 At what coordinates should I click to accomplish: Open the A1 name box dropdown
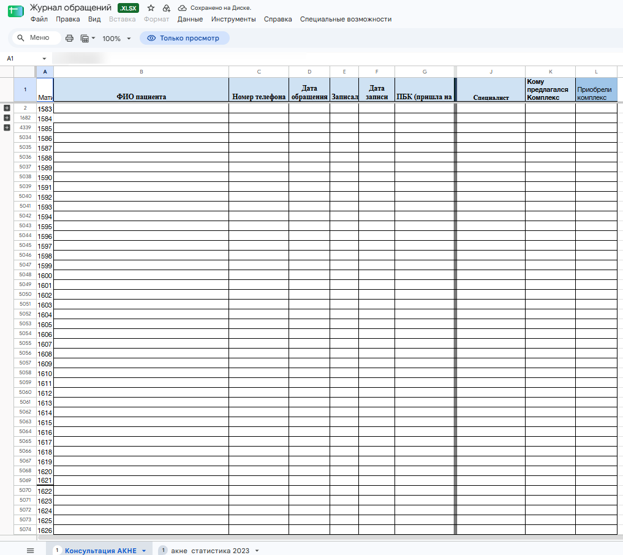(44, 59)
